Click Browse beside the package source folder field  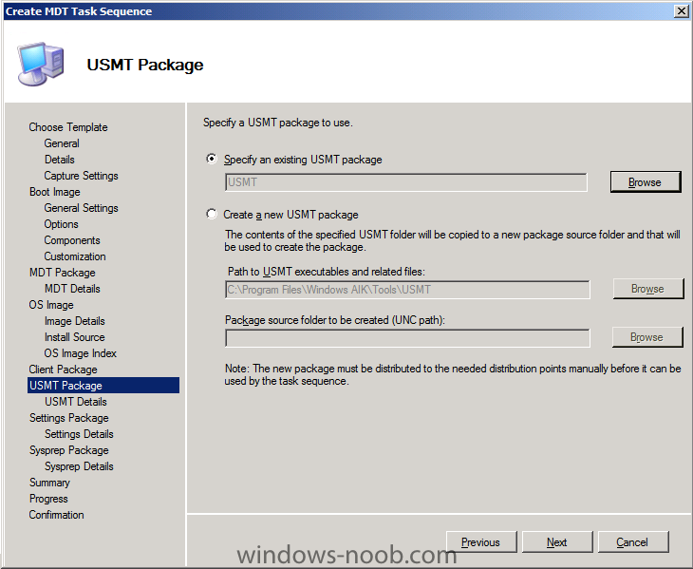point(647,337)
